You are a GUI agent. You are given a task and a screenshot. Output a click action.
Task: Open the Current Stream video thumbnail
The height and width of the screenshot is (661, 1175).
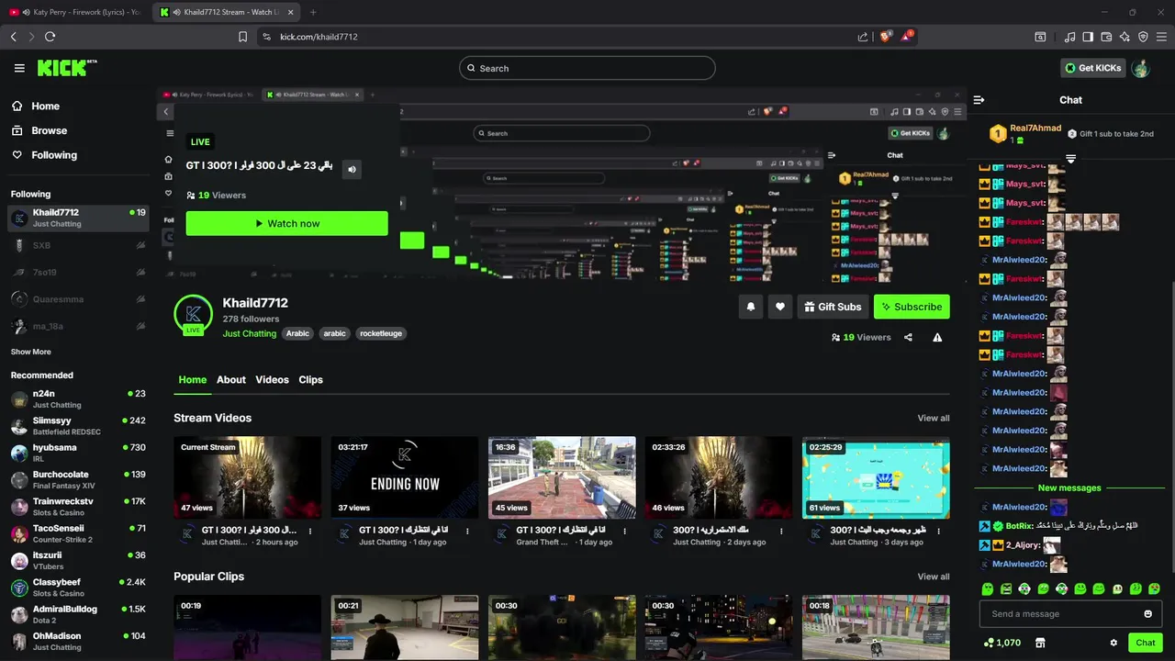(x=247, y=477)
